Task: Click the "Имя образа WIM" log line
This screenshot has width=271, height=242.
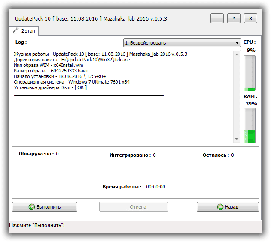Action: (x=49, y=65)
